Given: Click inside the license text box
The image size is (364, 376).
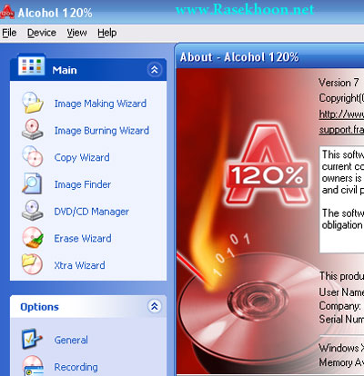Looking at the screenshot, I should 342,200.
